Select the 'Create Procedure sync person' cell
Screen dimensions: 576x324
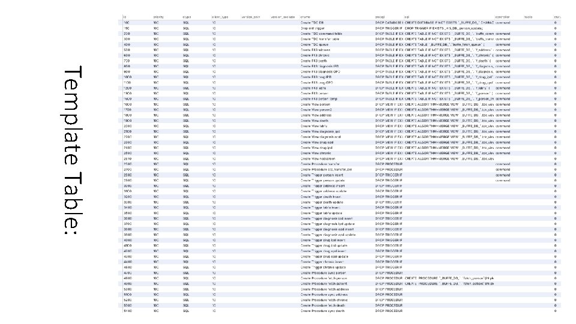pos(323,273)
